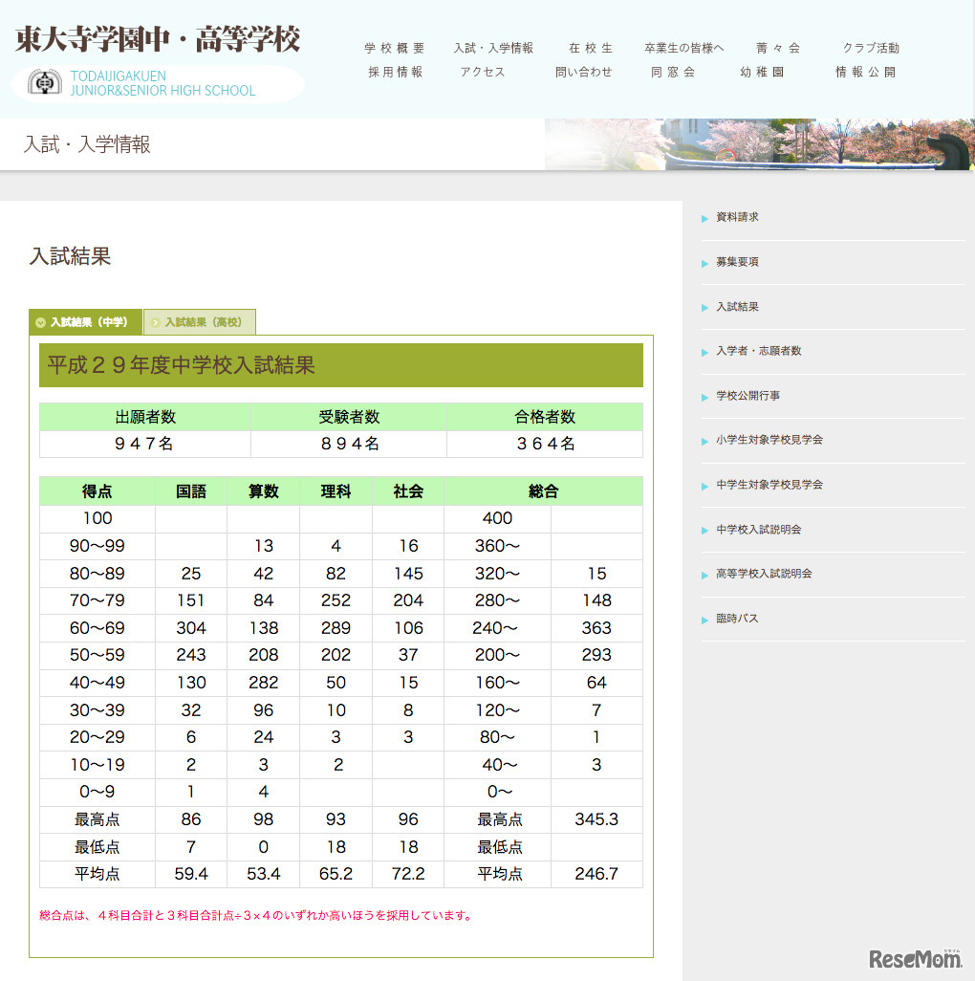This screenshot has width=975, height=981.
Task: Click the arrow icon beside 学校公開行事
Action: tap(704, 396)
